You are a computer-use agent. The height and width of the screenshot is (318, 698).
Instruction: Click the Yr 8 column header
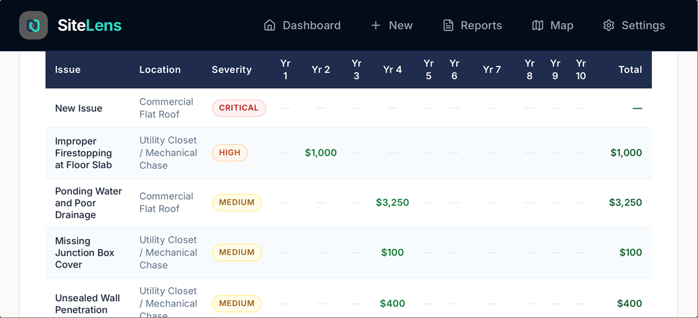pos(529,70)
